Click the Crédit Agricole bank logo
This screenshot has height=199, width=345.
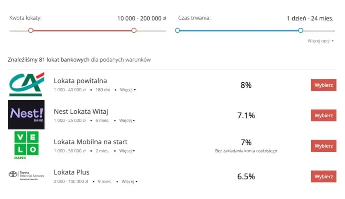(x=26, y=84)
